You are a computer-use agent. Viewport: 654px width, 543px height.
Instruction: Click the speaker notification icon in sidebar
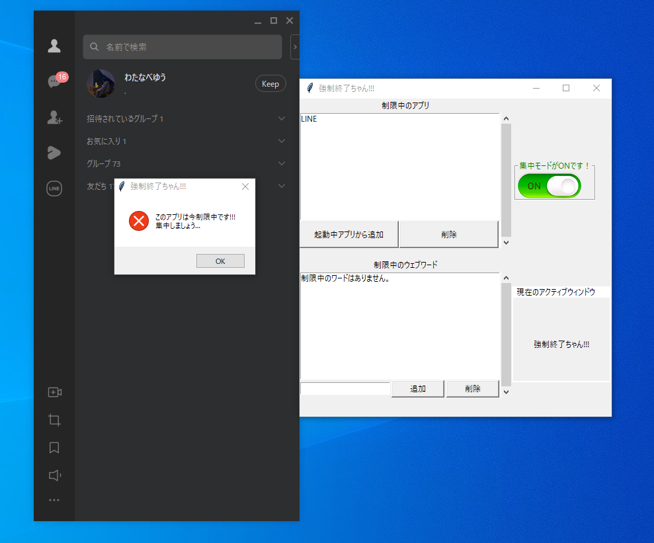point(54,476)
